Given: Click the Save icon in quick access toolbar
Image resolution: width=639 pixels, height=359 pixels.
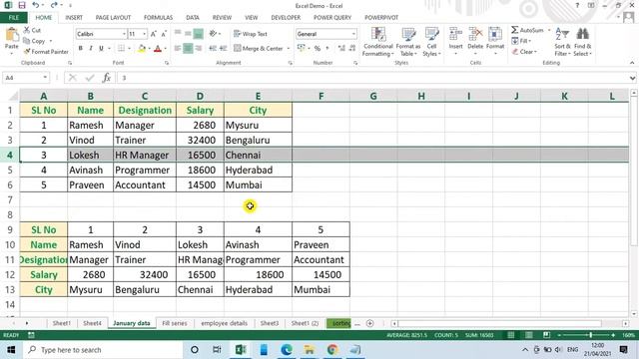Looking at the screenshot, I should coord(22,5).
